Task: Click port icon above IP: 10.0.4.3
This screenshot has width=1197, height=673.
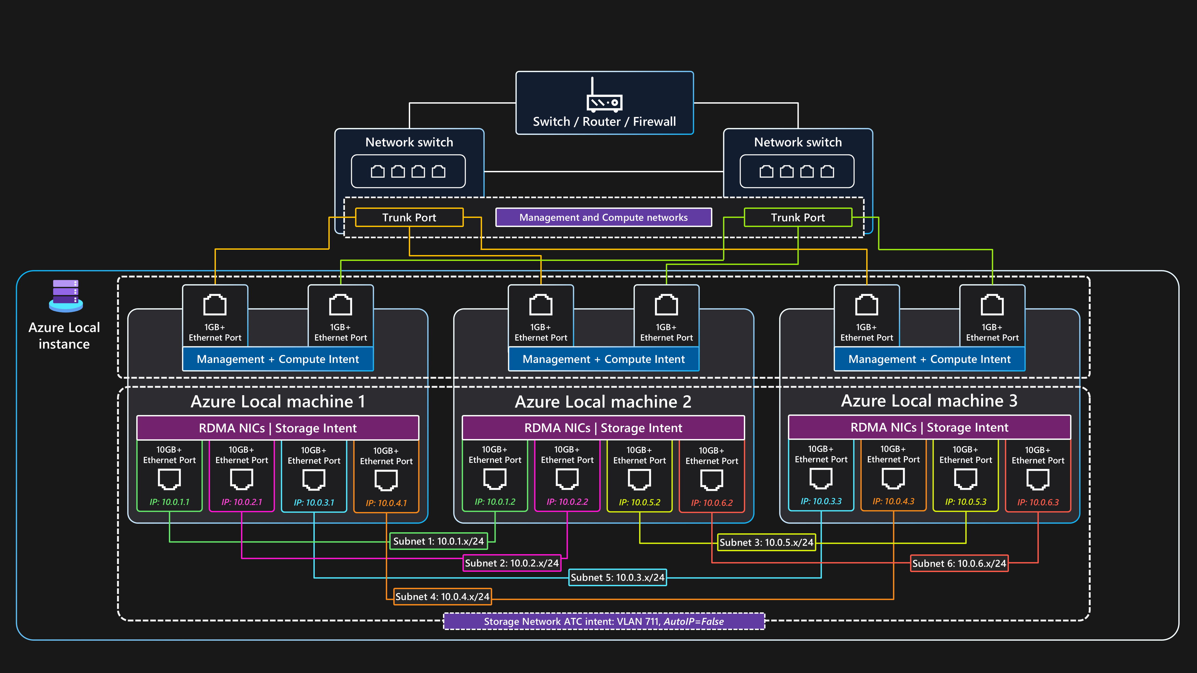Action: point(893,479)
